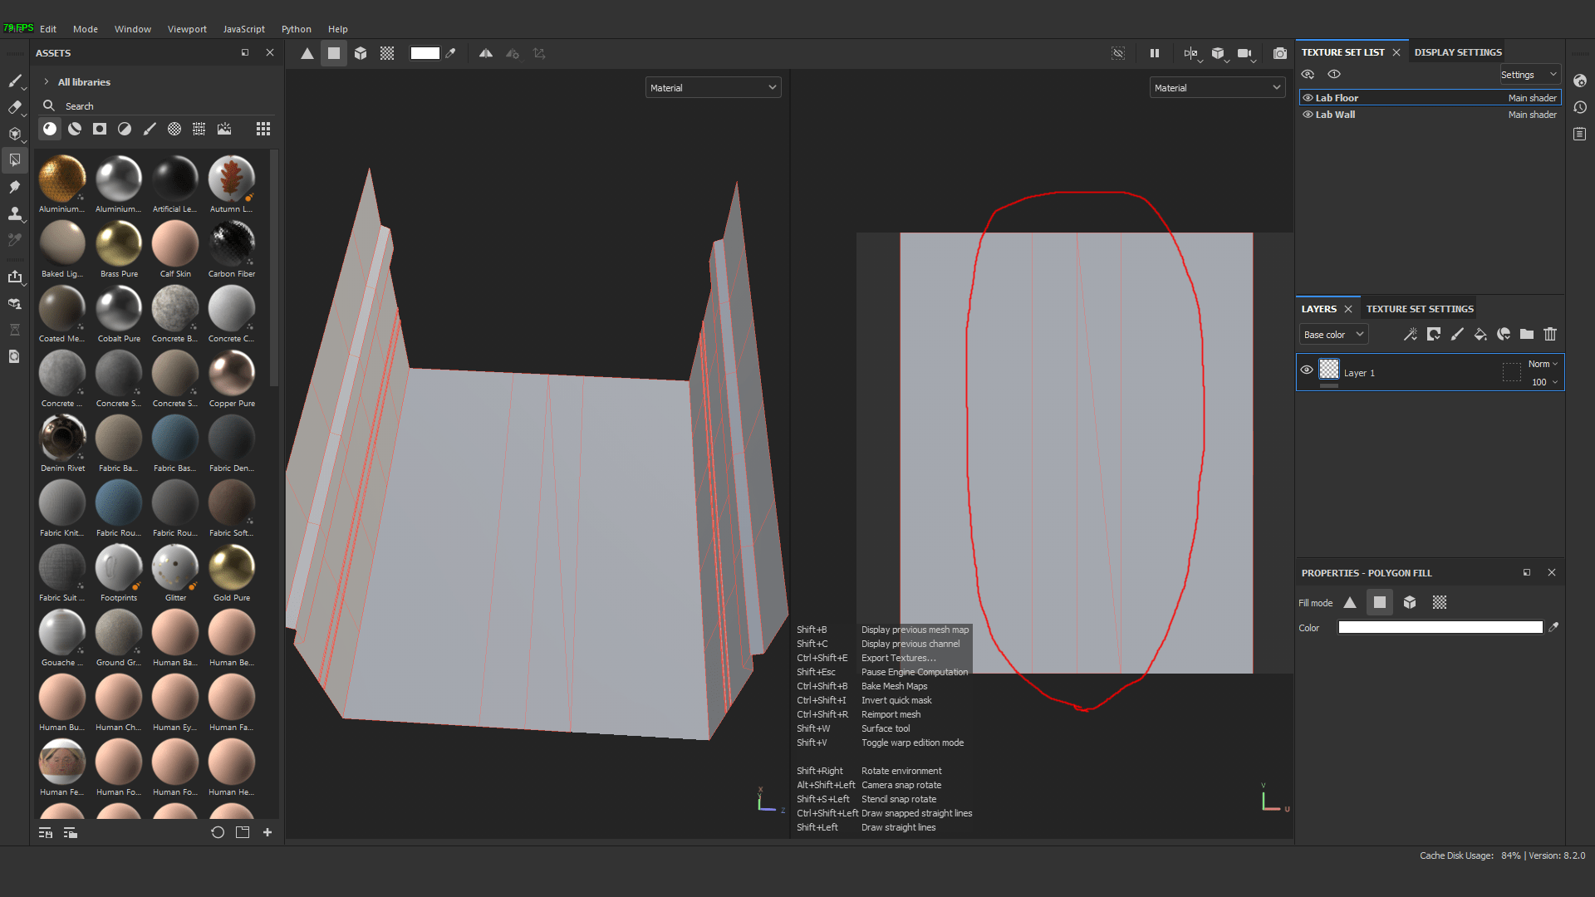Change the Norm blending mode dropdown

click(1540, 364)
